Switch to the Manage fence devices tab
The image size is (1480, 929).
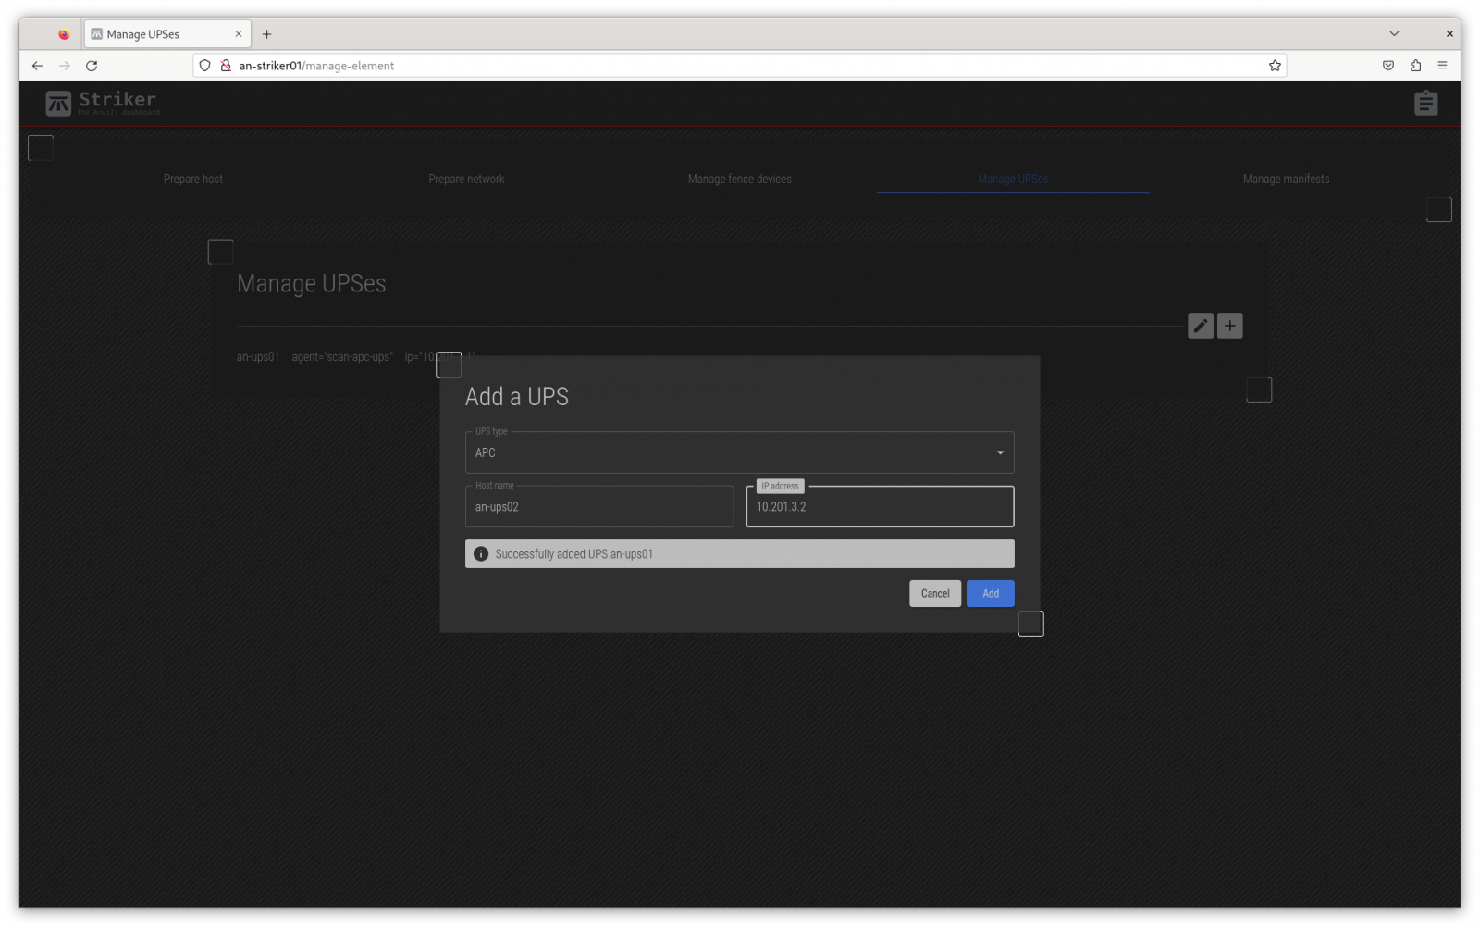click(739, 179)
